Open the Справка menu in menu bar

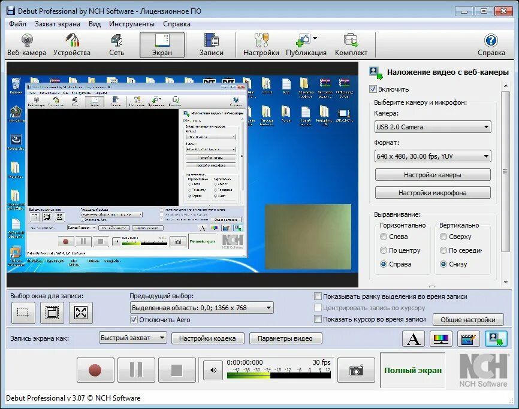(x=177, y=24)
